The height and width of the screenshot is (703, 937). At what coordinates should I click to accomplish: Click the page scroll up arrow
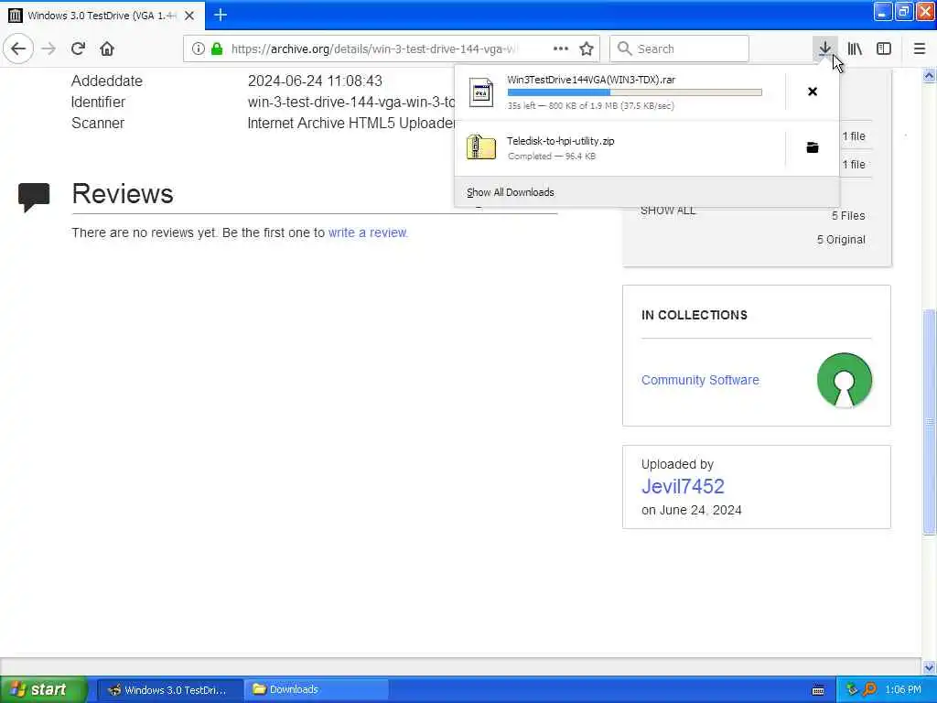[929, 76]
